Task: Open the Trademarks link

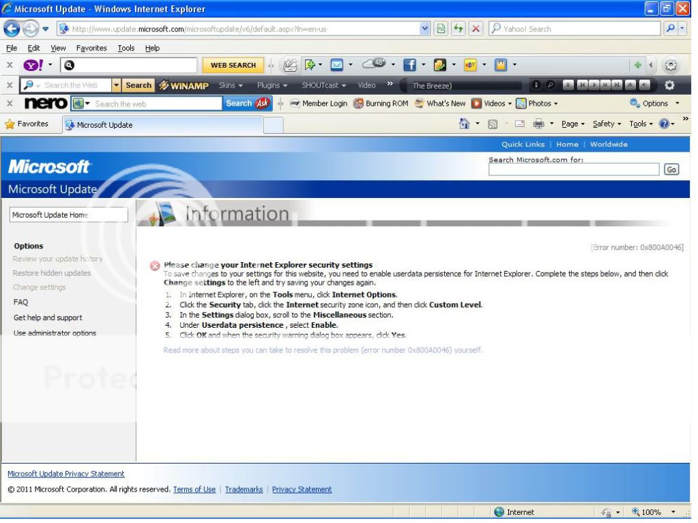Action: pos(244,490)
